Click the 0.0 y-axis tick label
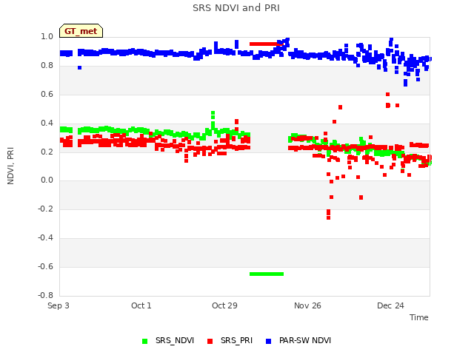The width and height of the screenshot is (474, 355). pyautogui.click(x=47, y=180)
